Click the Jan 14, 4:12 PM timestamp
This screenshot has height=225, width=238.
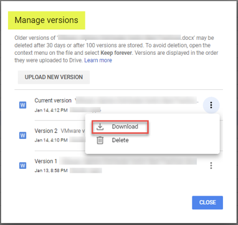pyautogui.click(x=51, y=110)
